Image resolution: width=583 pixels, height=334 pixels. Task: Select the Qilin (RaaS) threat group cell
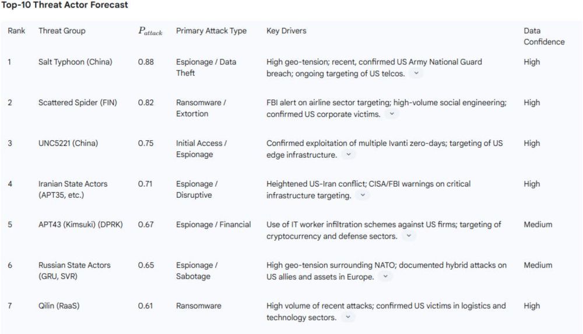tap(59, 306)
